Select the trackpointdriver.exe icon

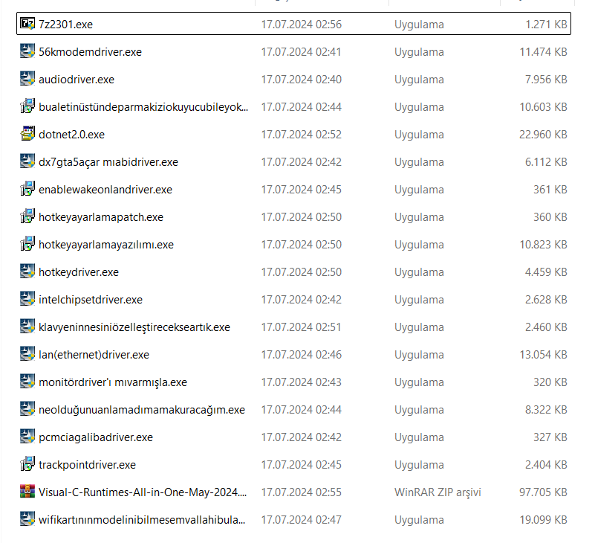click(27, 464)
